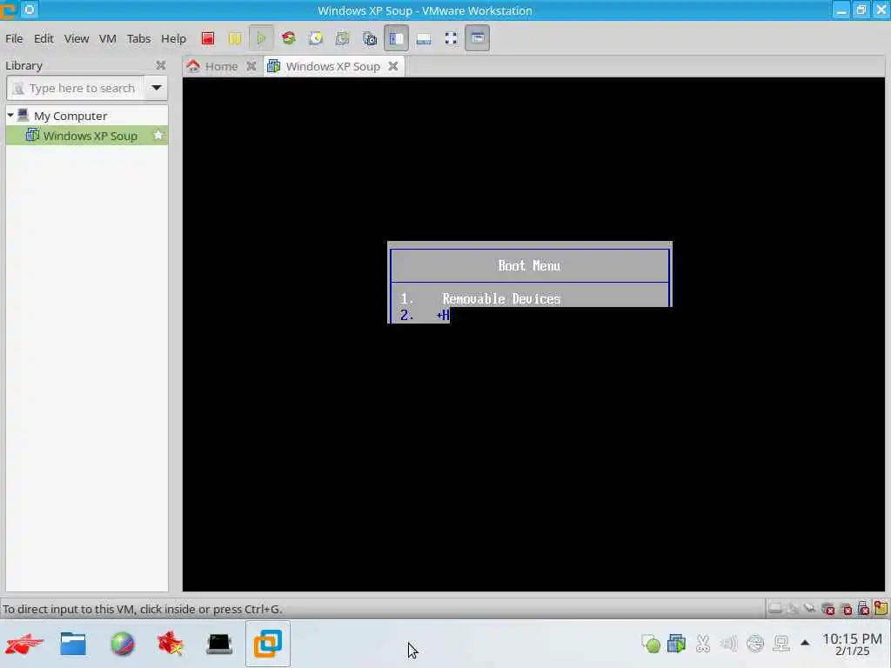Open the Snapshot Manager icon
This screenshot has height=668, width=891.
click(370, 38)
